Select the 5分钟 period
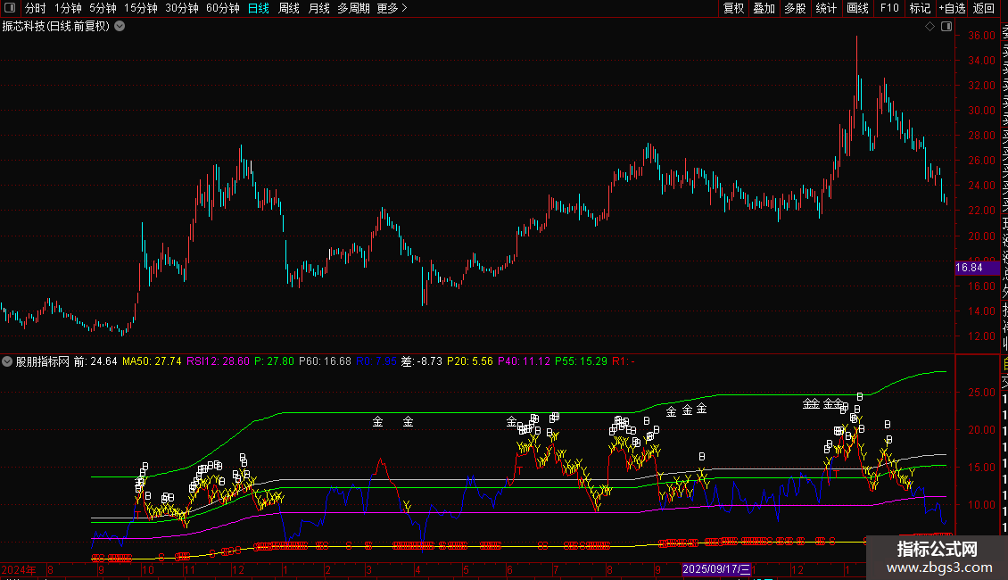1008x580 pixels. tap(103, 8)
